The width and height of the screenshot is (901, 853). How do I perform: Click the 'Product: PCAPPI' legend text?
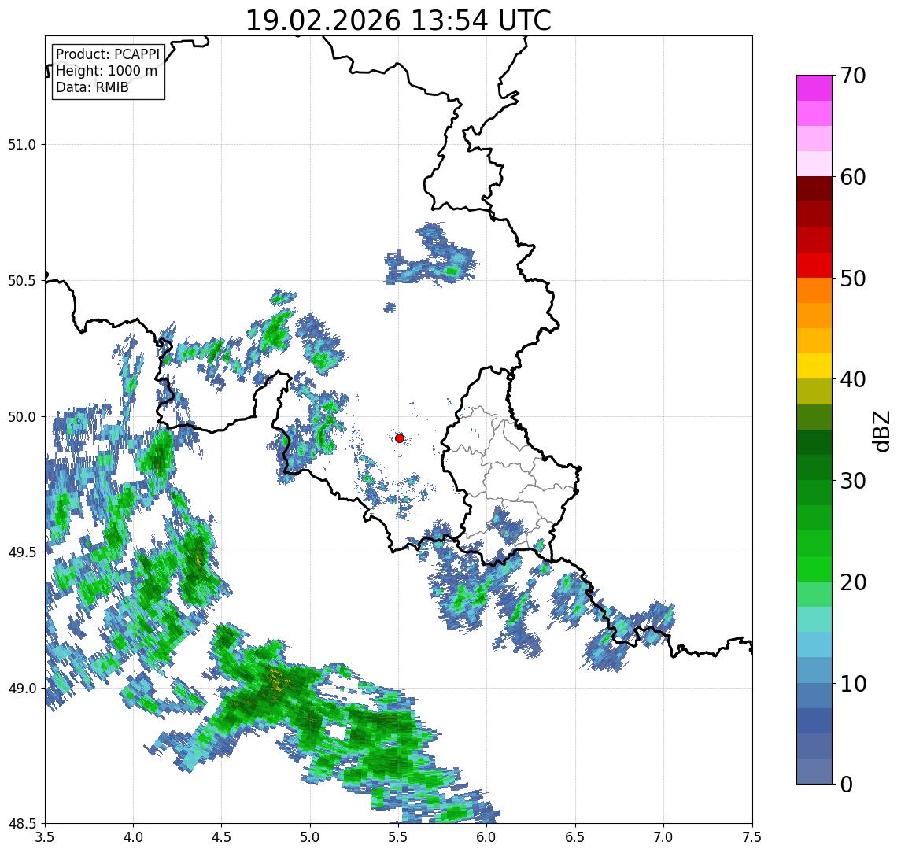pos(108,54)
